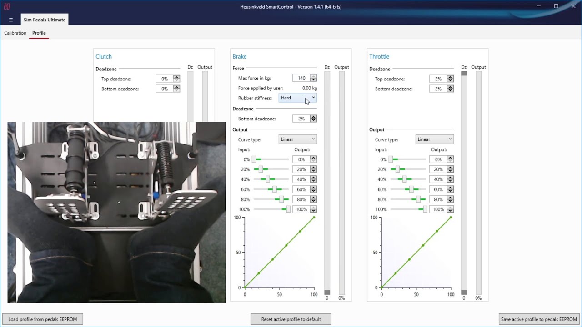Click Save active profile to pedals EEPROM
The image size is (582, 327).
coord(539,319)
